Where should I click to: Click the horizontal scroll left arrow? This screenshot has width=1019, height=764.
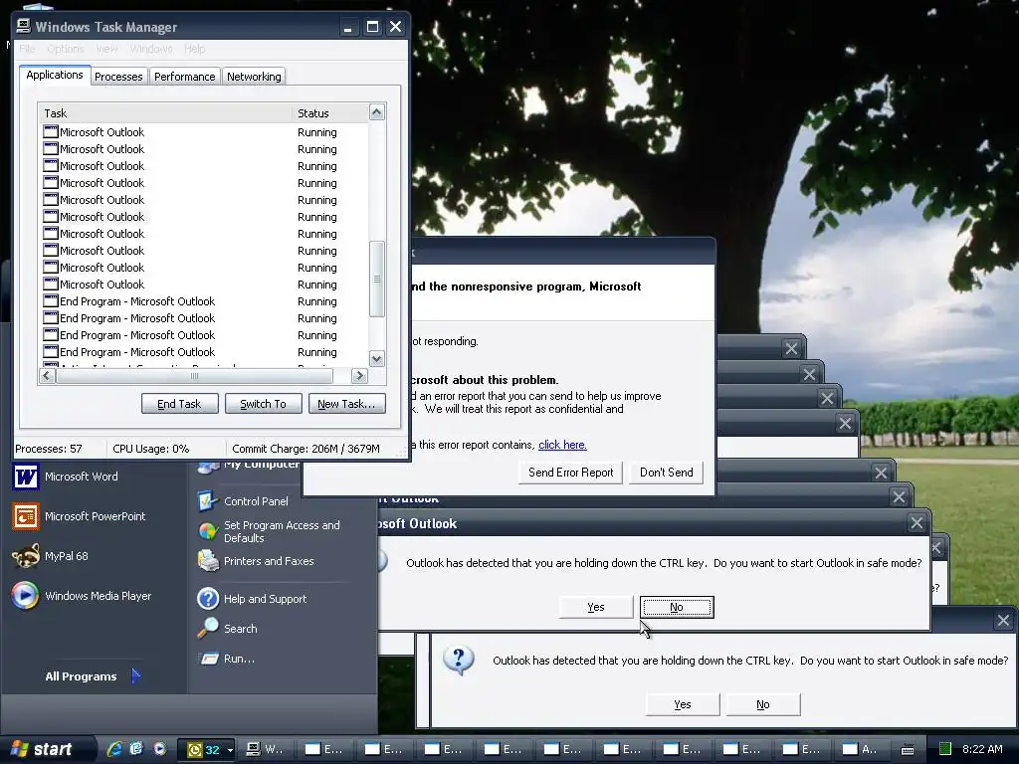pyautogui.click(x=47, y=375)
